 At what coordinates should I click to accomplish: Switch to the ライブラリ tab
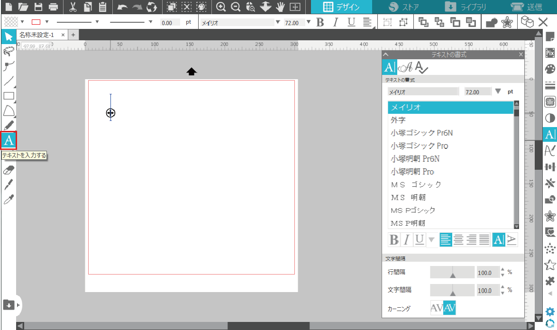[x=466, y=7]
